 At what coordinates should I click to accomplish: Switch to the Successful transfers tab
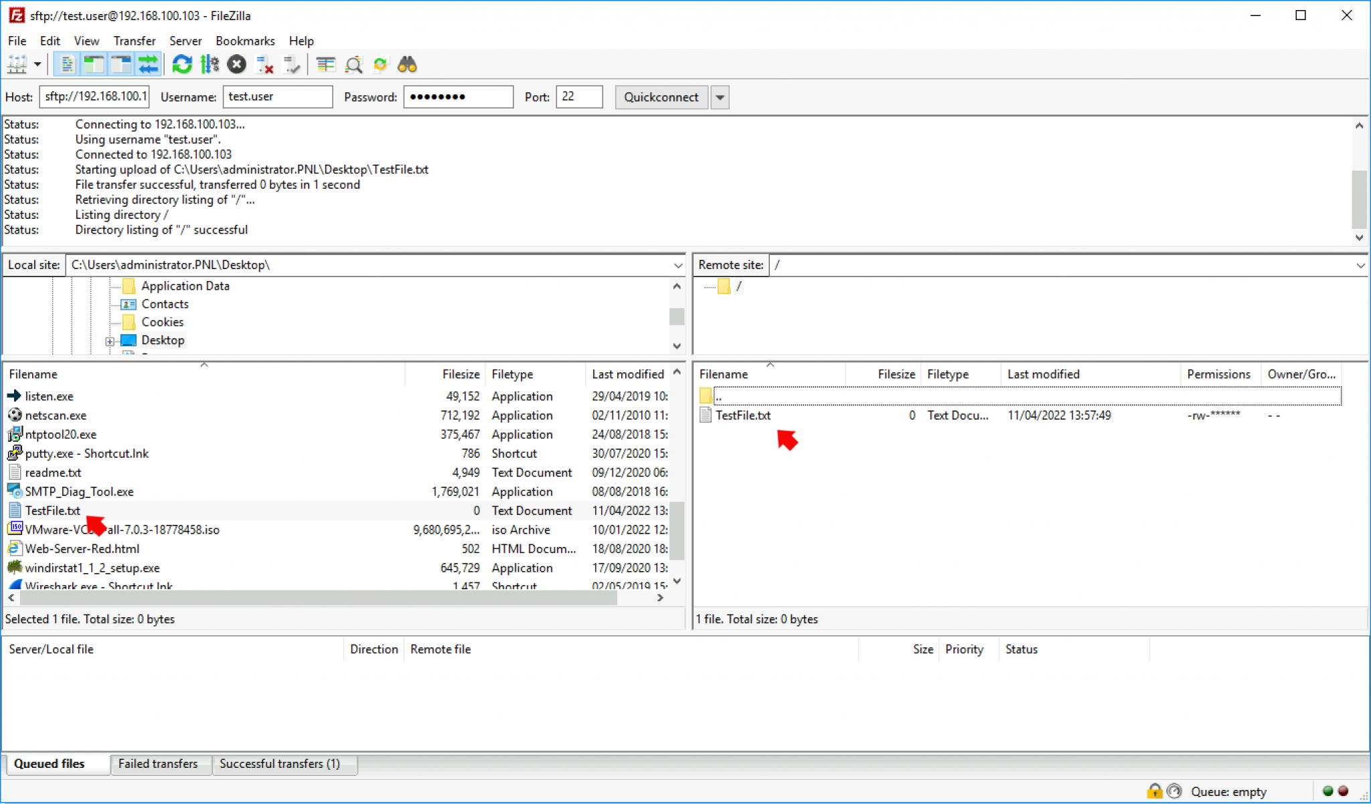coord(280,764)
